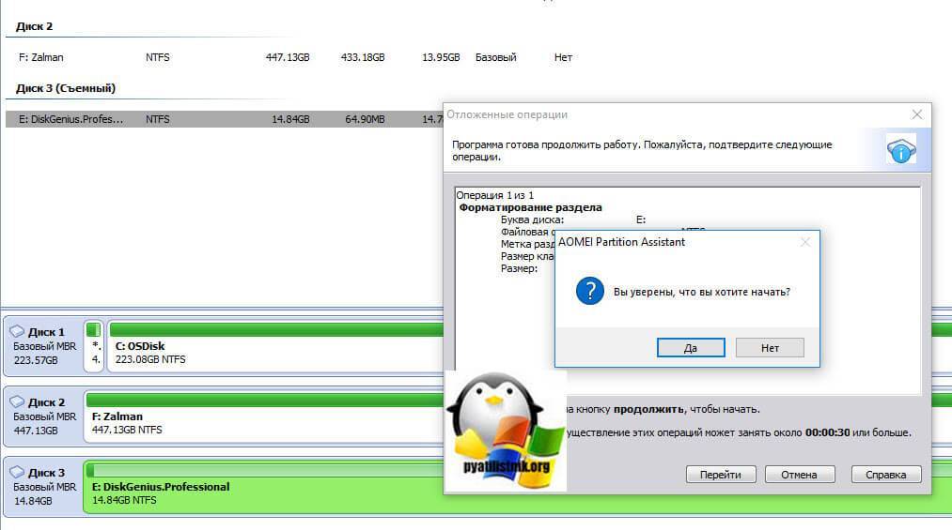The image size is (952, 530).
Task: Select the E: DiskGenius.Profes... list row
Action: [225, 119]
